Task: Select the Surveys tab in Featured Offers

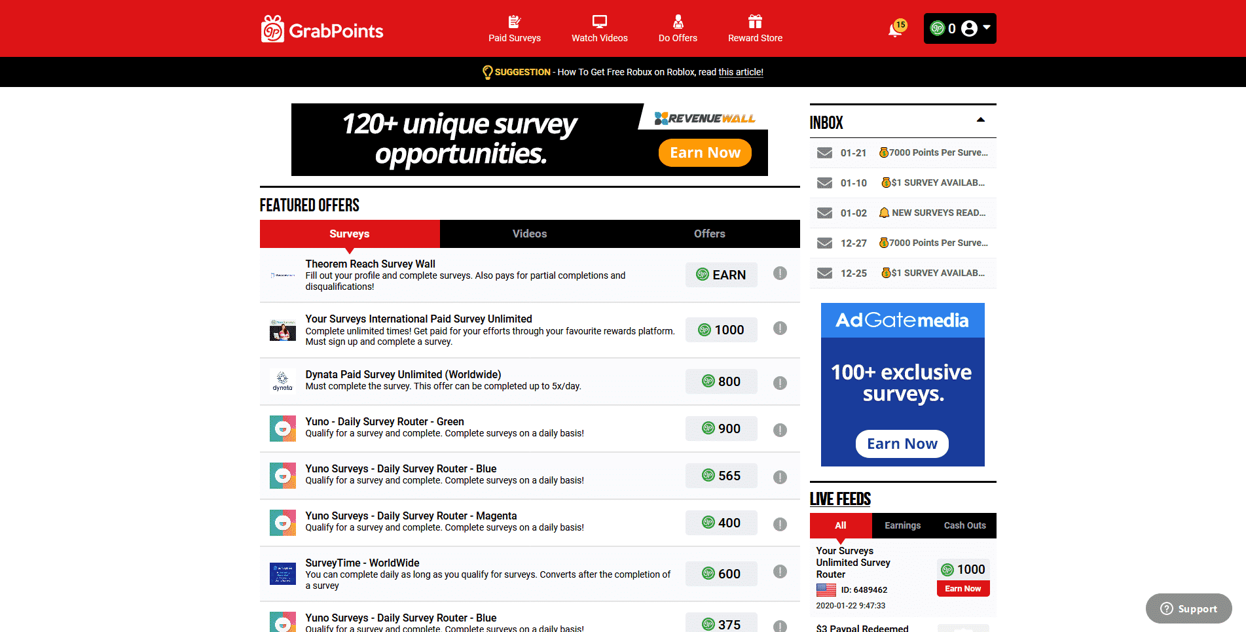Action: point(350,234)
